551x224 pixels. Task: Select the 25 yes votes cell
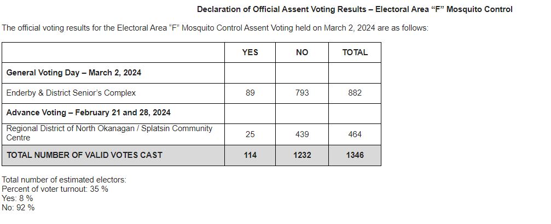click(x=250, y=134)
